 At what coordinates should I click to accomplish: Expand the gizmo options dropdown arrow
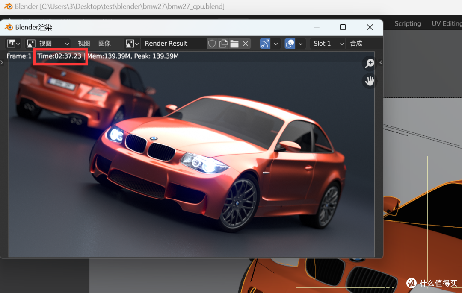pos(275,44)
